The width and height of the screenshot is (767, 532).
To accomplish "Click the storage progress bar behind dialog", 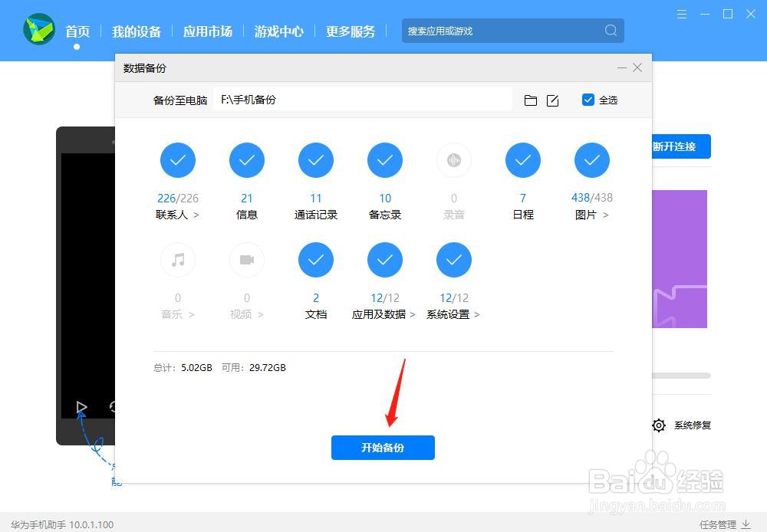I will (681, 376).
